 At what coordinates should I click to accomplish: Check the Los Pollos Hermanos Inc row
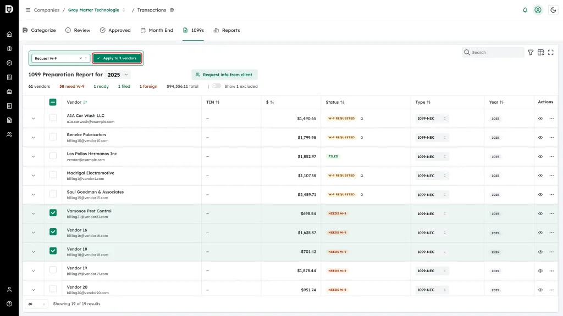pyautogui.click(x=53, y=155)
